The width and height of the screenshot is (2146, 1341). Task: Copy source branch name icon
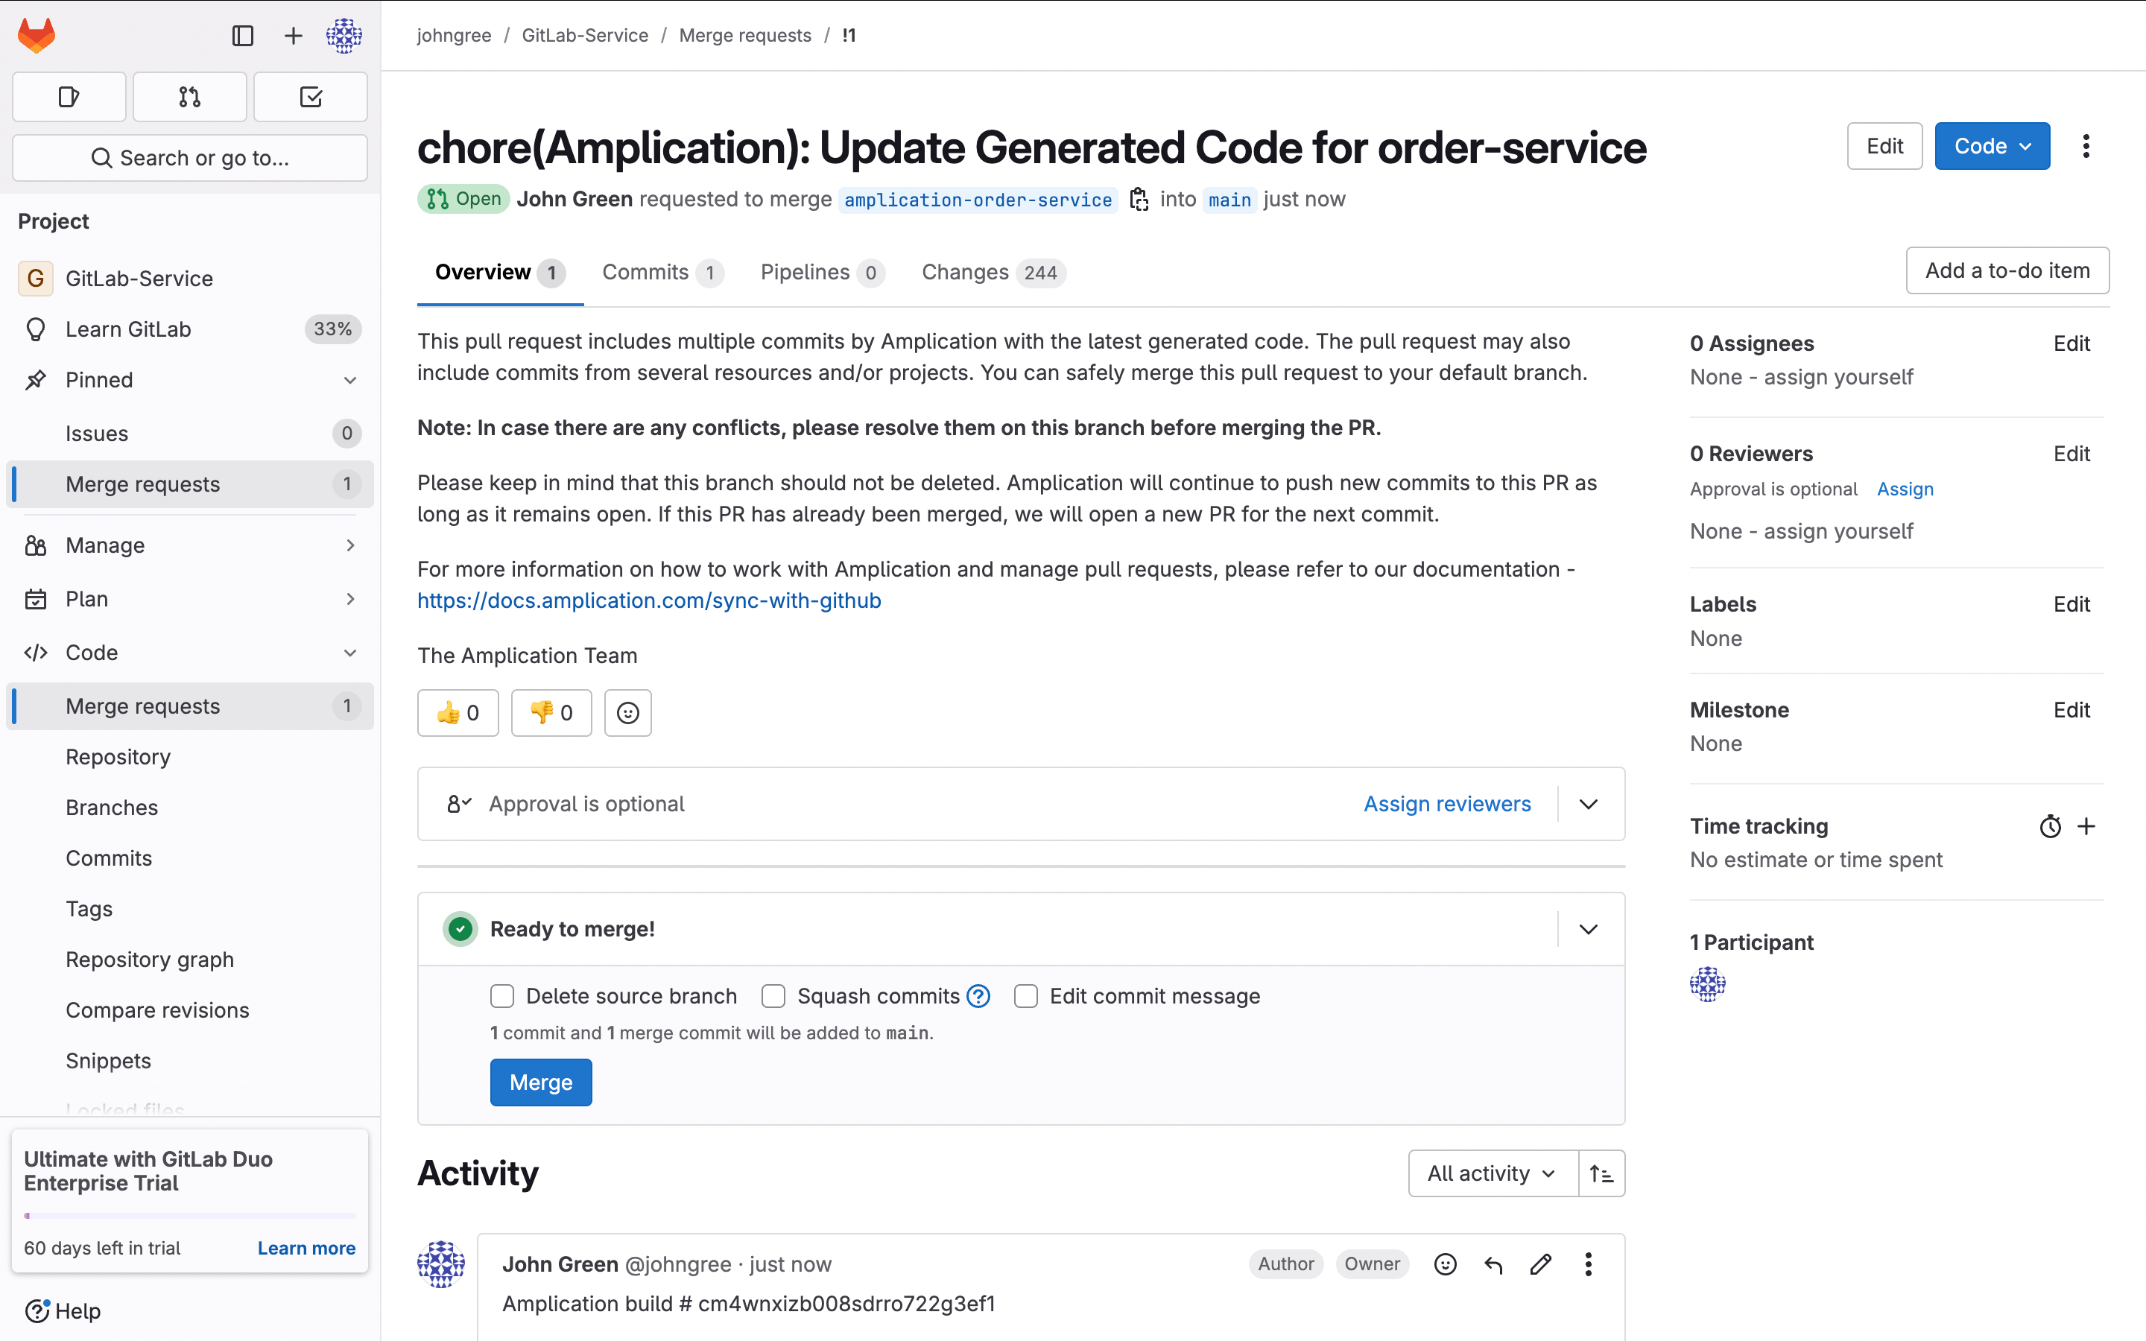tap(1139, 200)
